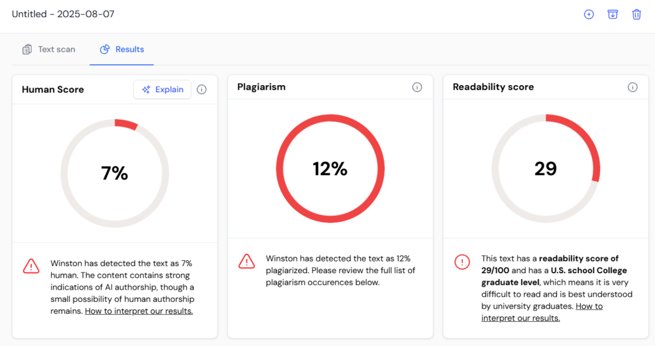Click the Readability gauge showing 29
Viewport: 655px width, 346px height.
click(x=546, y=169)
